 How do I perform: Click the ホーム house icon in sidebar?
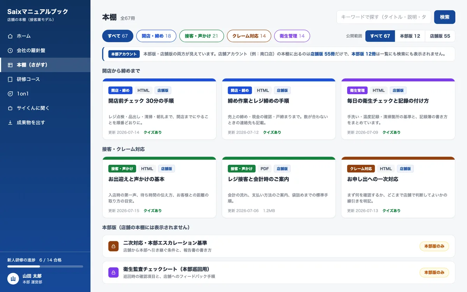click(10, 36)
